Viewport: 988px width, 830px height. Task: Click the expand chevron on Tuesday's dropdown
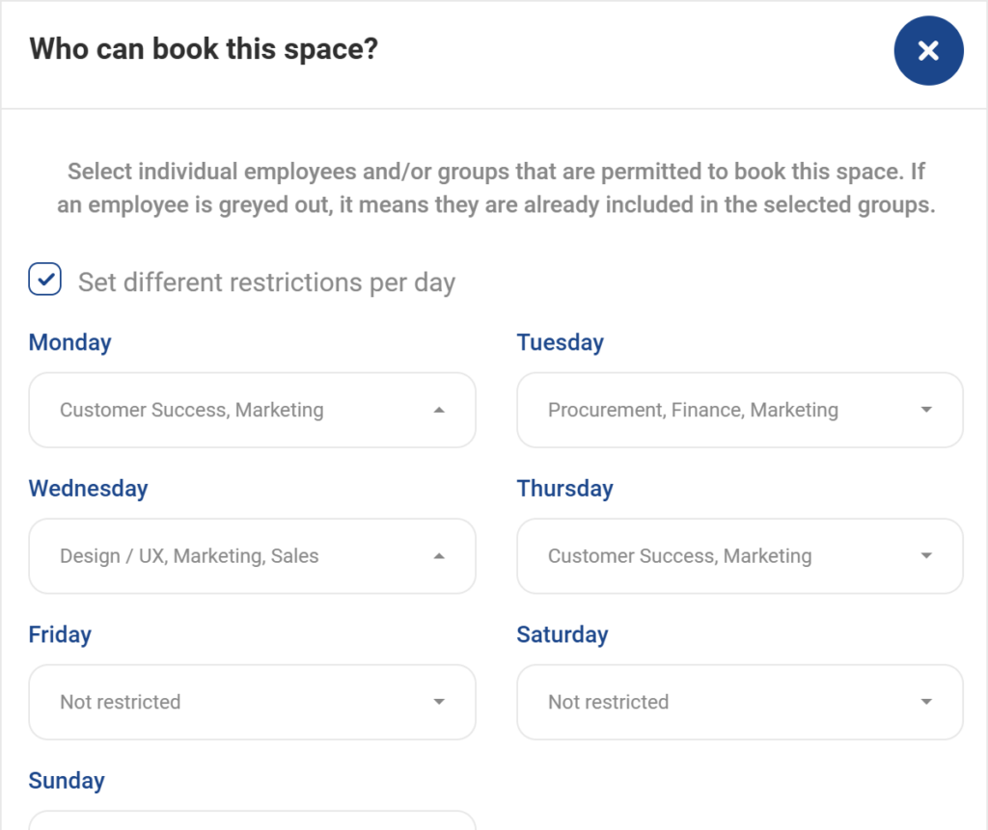tap(926, 410)
